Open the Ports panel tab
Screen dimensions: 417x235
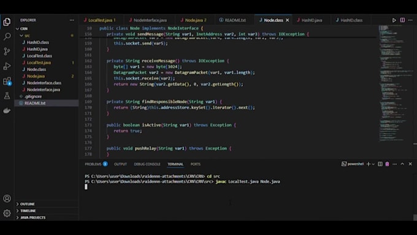[x=196, y=164]
